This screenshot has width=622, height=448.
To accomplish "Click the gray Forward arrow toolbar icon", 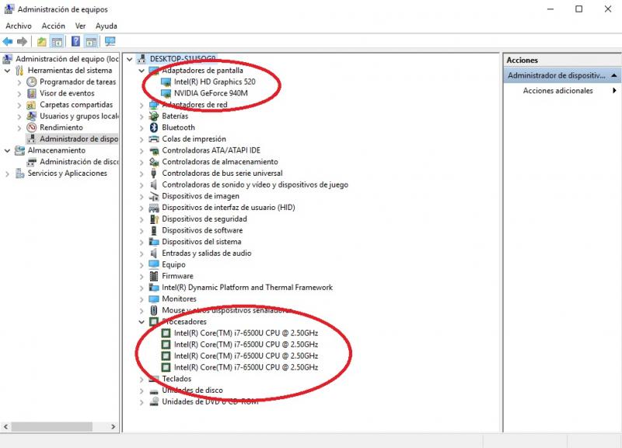I will pos(23,41).
